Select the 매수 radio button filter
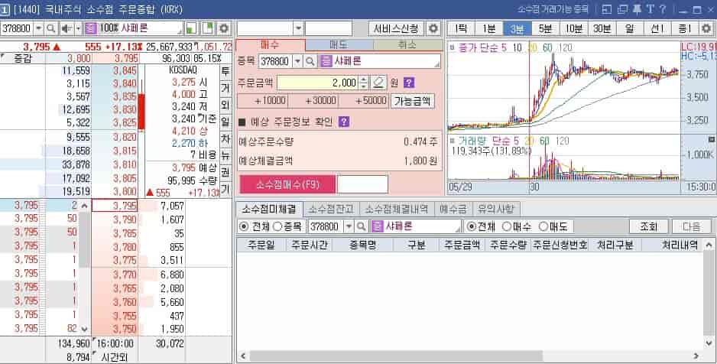 click(506, 226)
